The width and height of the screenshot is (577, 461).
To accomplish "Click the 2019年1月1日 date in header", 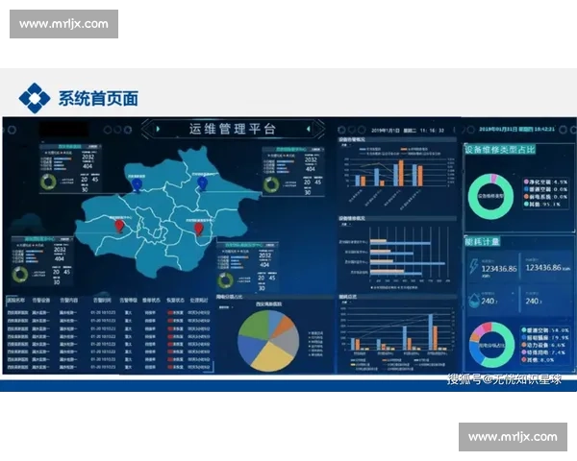I will [385, 131].
